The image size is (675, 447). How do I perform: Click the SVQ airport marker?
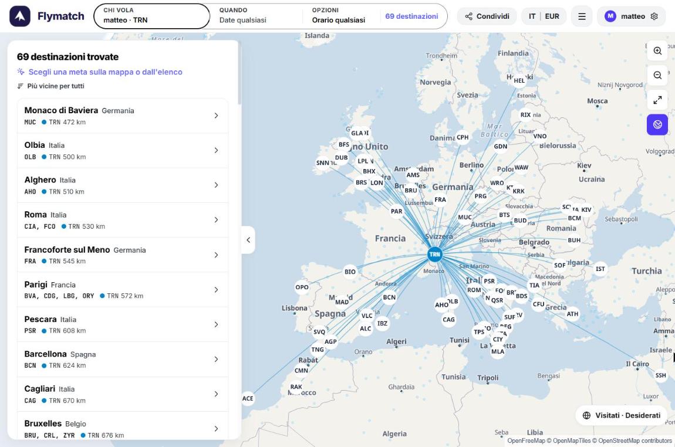coord(319,331)
